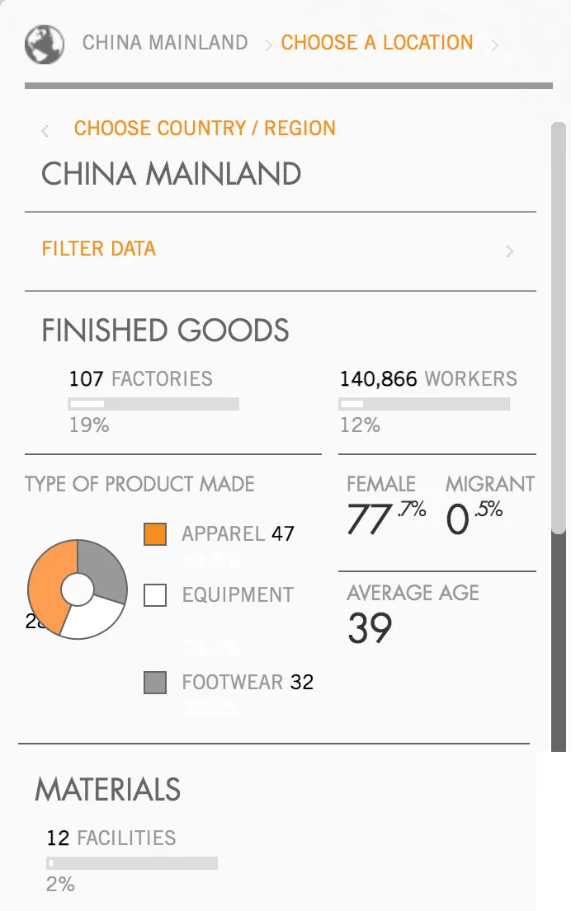The image size is (571, 911).
Task: Click the 12 Facilities progress bar
Action: point(132,863)
